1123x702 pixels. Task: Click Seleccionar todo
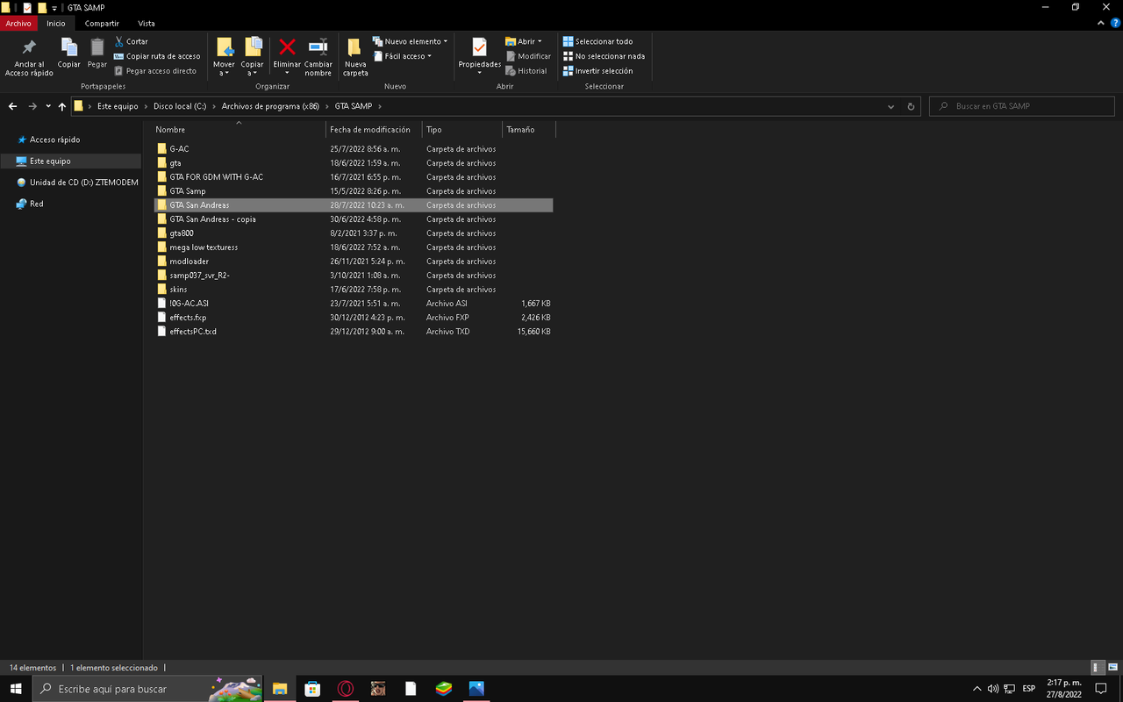[598, 41]
